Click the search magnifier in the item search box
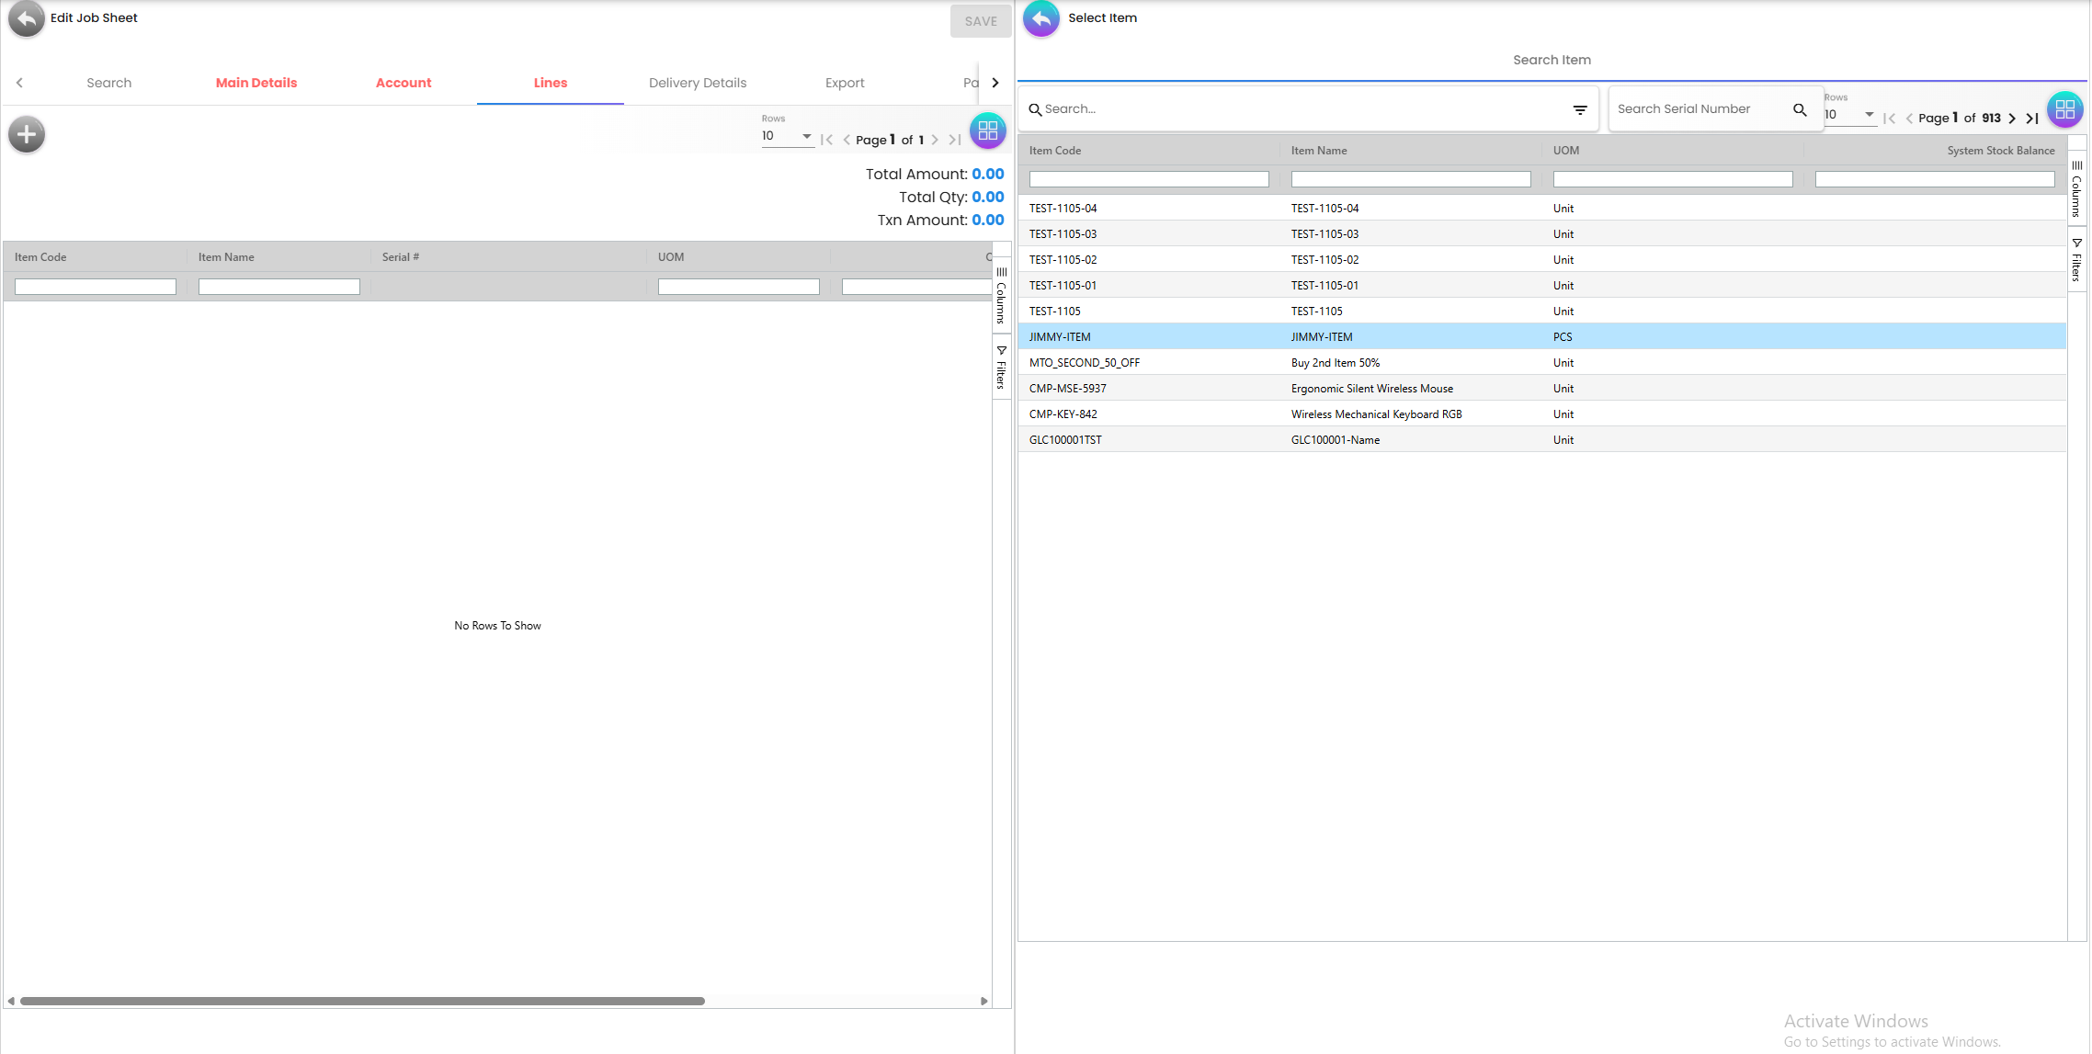2092x1054 pixels. pyautogui.click(x=1035, y=109)
